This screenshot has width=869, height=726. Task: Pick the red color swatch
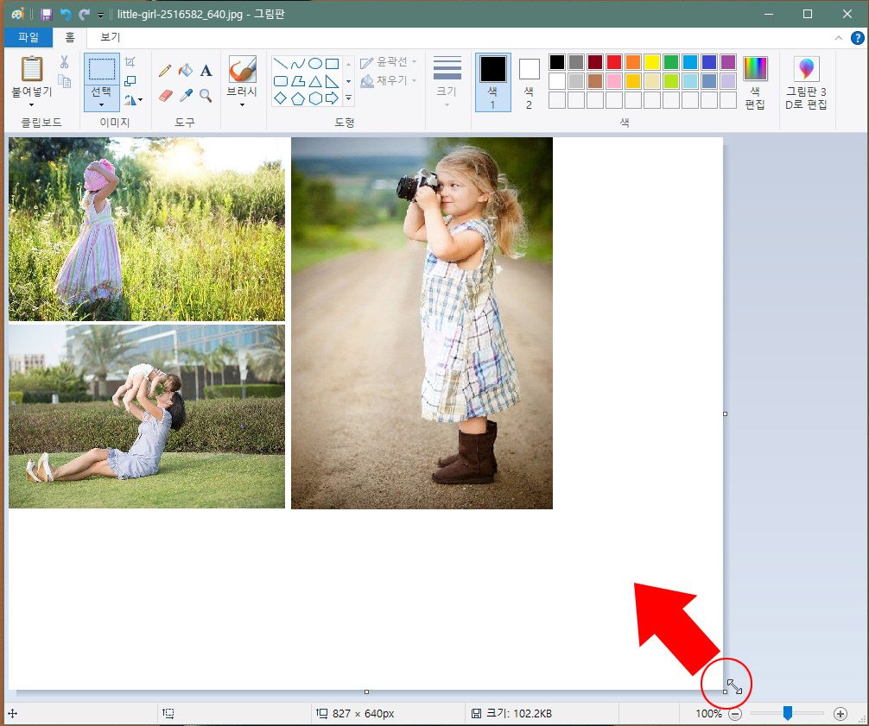coord(614,62)
